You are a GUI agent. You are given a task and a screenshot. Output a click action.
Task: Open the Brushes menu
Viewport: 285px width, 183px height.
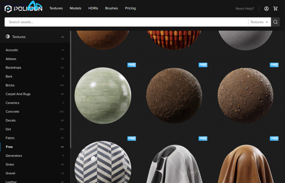111,8
